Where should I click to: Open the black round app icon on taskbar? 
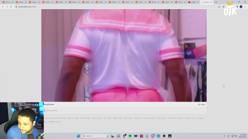coord(164,136)
